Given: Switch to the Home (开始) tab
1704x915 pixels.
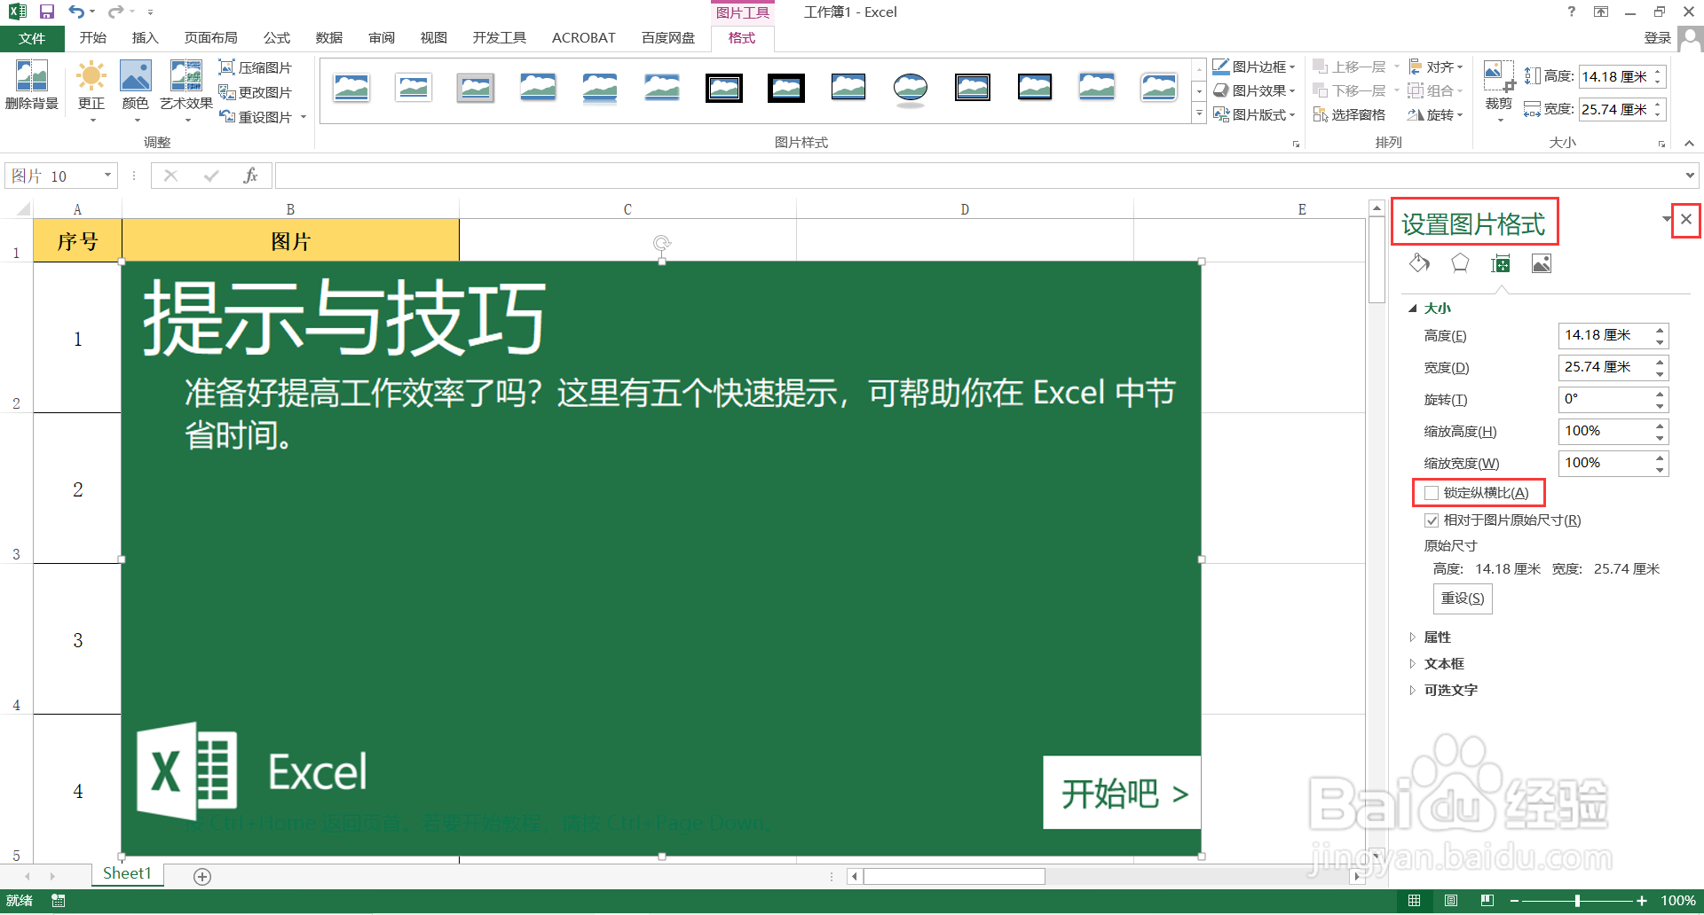Looking at the screenshot, I should pyautogui.click(x=92, y=38).
